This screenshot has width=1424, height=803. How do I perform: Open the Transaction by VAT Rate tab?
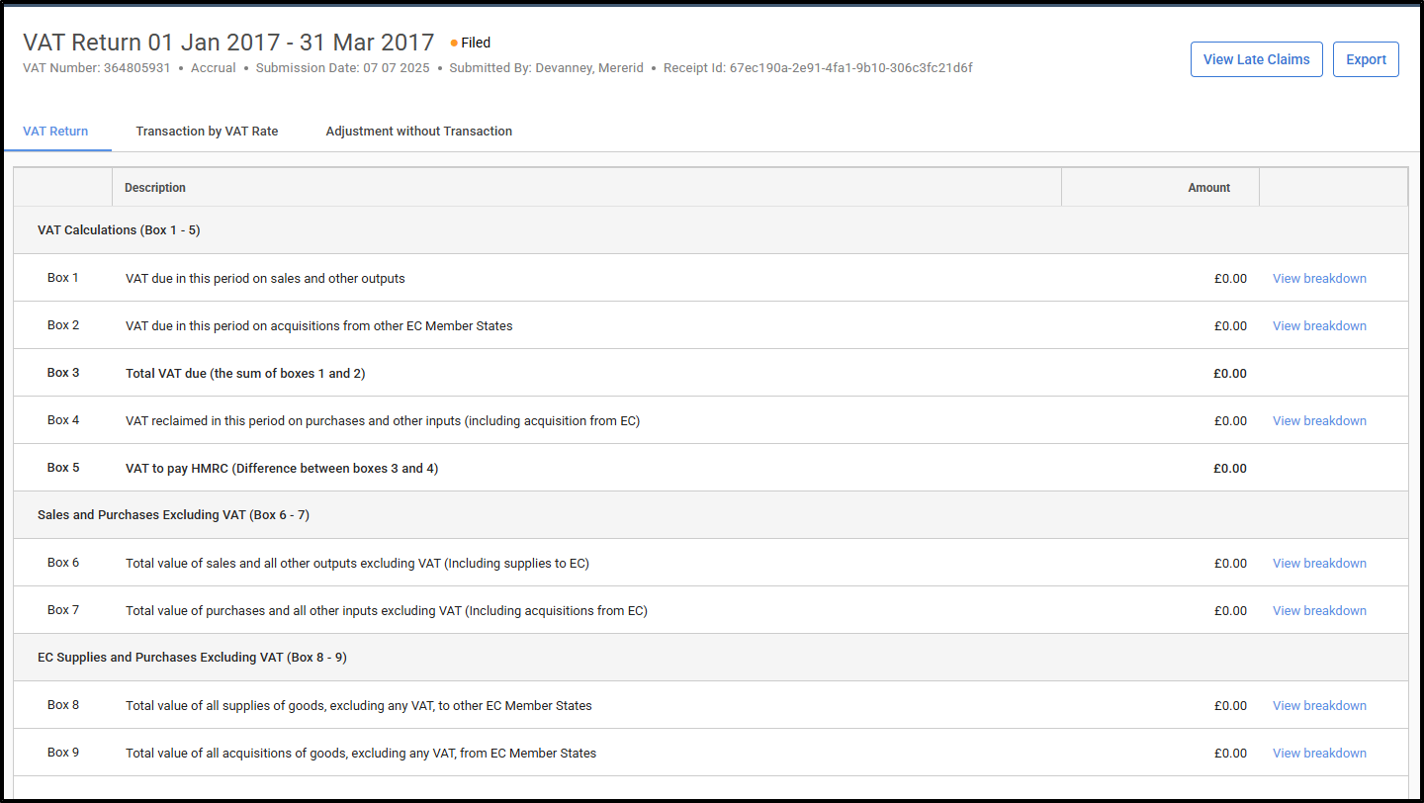point(207,131)
